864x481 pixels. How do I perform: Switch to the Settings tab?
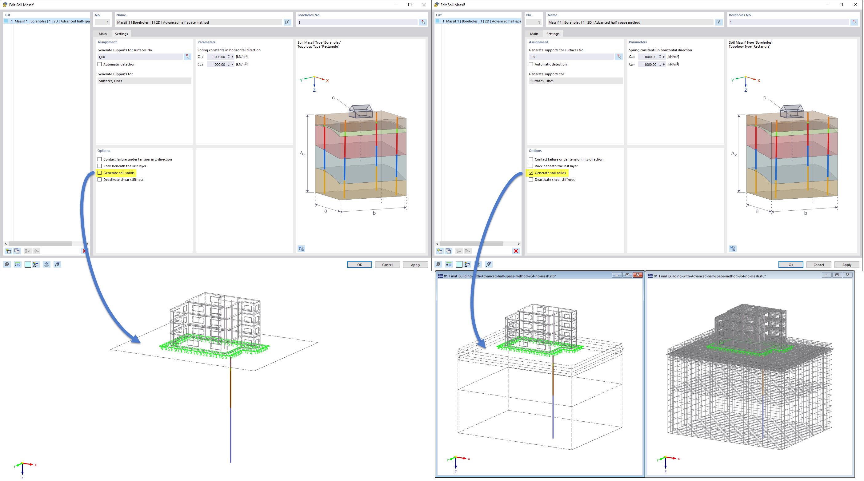[122, 34]
